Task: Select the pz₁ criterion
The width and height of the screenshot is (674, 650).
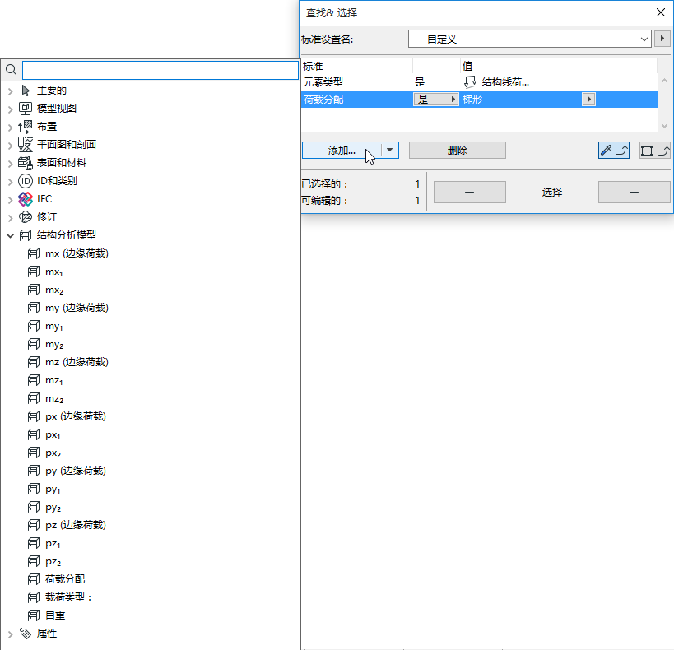Action: pos(53,543)
